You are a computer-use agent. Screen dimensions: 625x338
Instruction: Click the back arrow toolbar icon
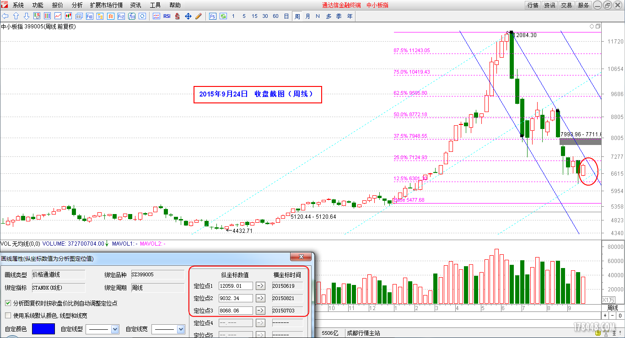5,16
